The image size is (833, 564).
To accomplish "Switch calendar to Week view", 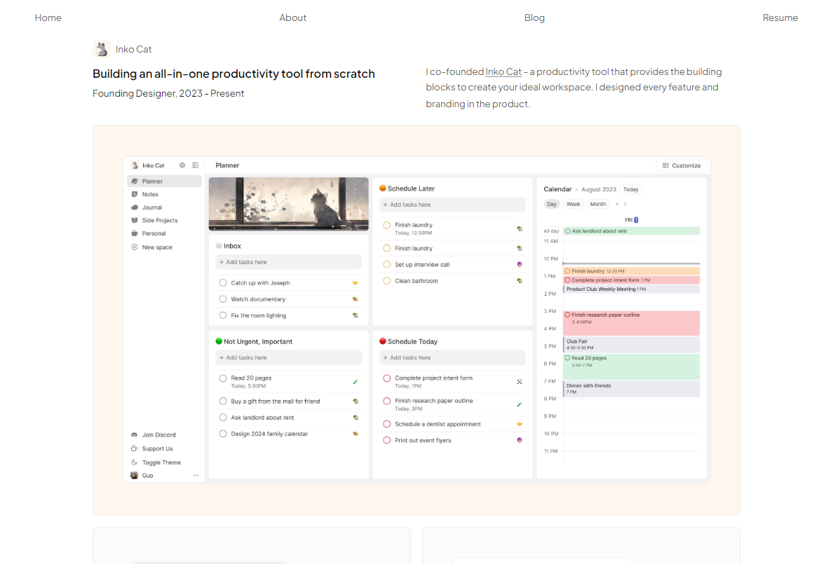I will (574, 205).
